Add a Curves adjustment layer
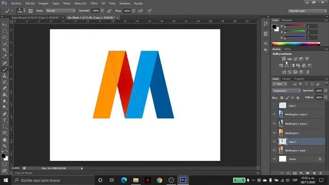329x185 pixels. (x=296, y=59)
